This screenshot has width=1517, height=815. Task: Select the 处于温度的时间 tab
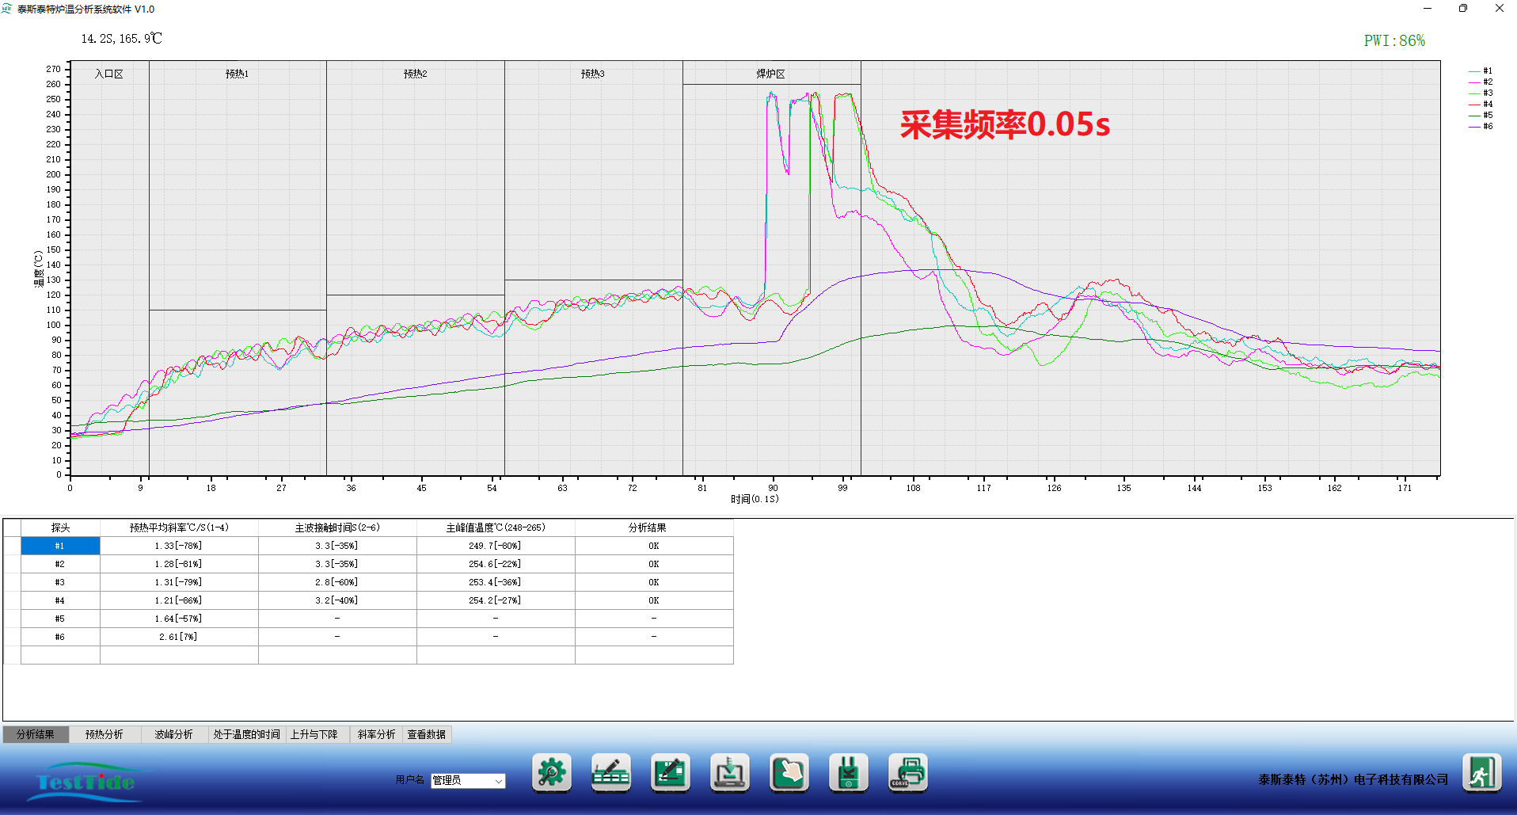[246, 734]
